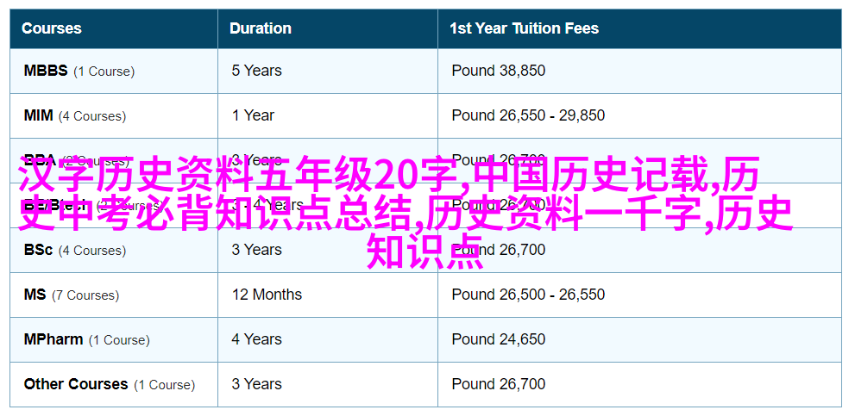Click the (4 Courses) text beside MIM
The image size is (849, 416).
click(x=92, y=116)
